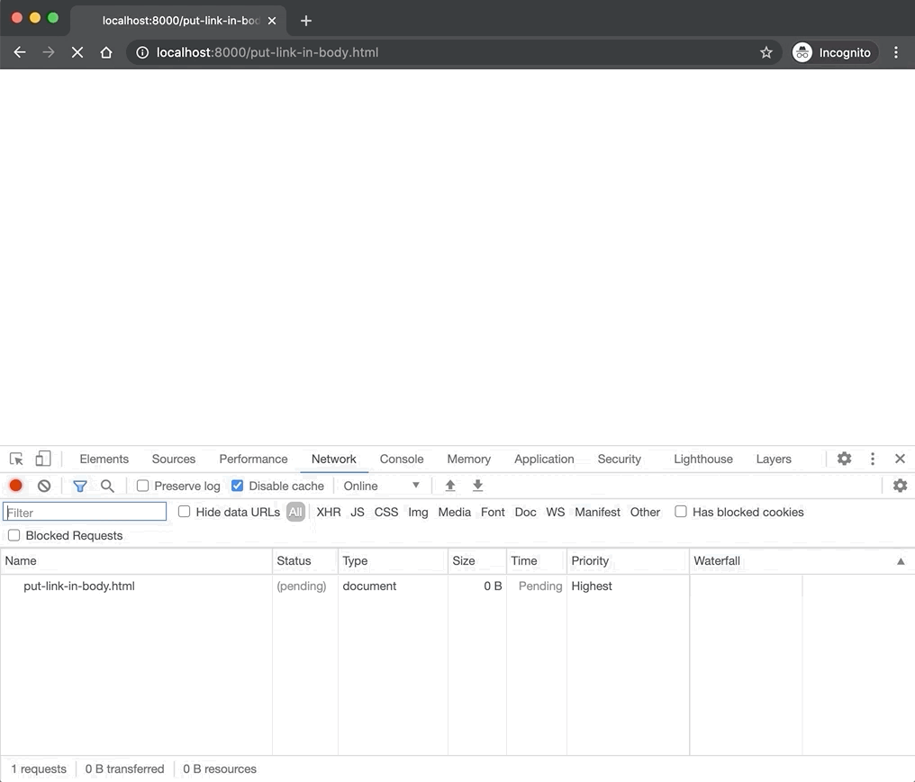Screen dimensions: 915x782
Task: Filter requests by Manifest
Action: [598, 512]
